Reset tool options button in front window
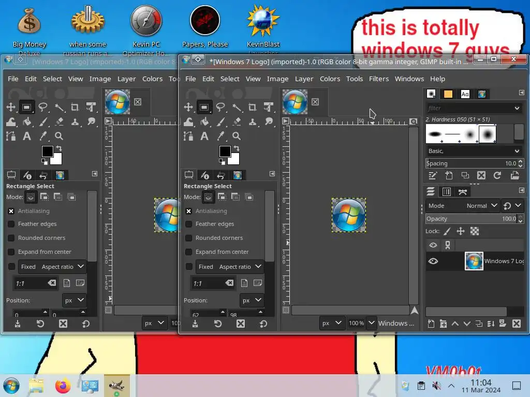The height and width of the screenshot is (397, 530). pyautogui.click(x=263, y=324)
